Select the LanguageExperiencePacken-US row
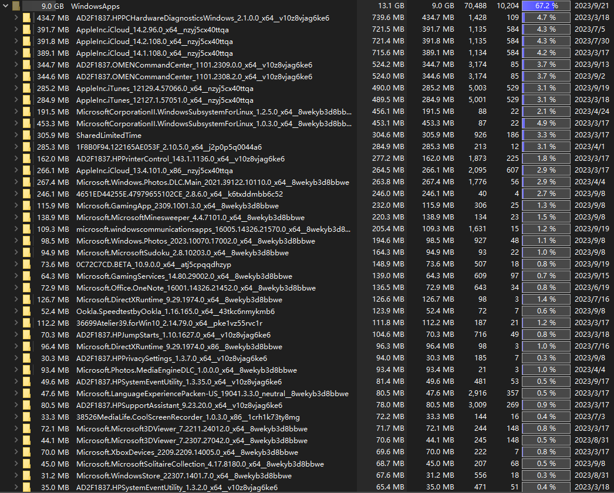614x493 pixels. pyautogui.click(x=307, y=394)
